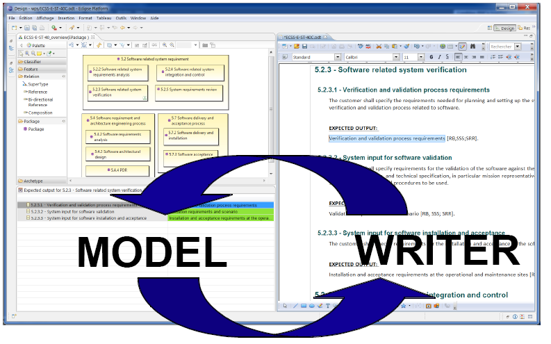Click the Hyperlink globe icon

click(x=443, y=47)
